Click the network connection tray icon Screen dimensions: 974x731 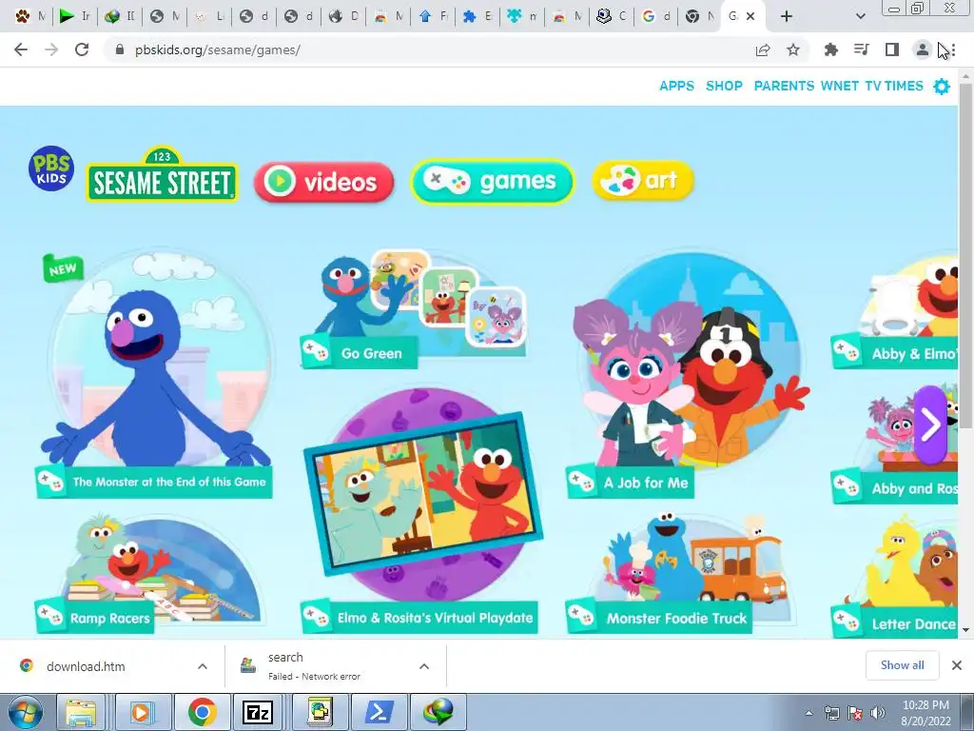pos(831,713)
